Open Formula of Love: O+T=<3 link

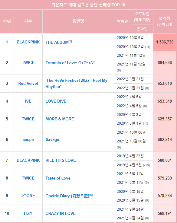click(69, 63)
